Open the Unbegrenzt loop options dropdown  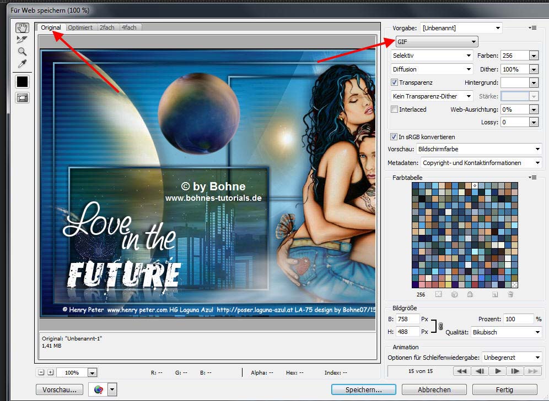[512, 358]
